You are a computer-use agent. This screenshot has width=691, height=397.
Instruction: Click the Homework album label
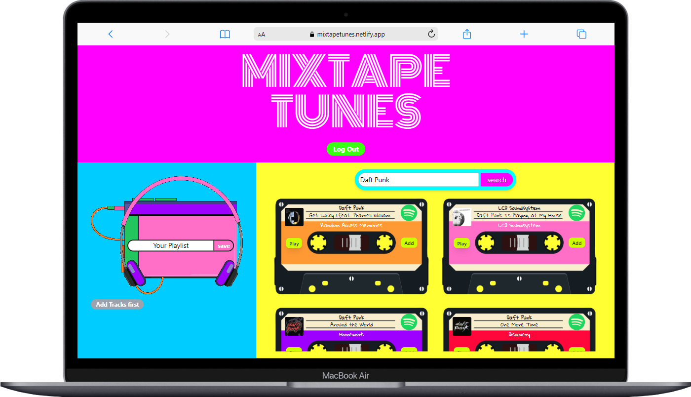click(351, 335)
